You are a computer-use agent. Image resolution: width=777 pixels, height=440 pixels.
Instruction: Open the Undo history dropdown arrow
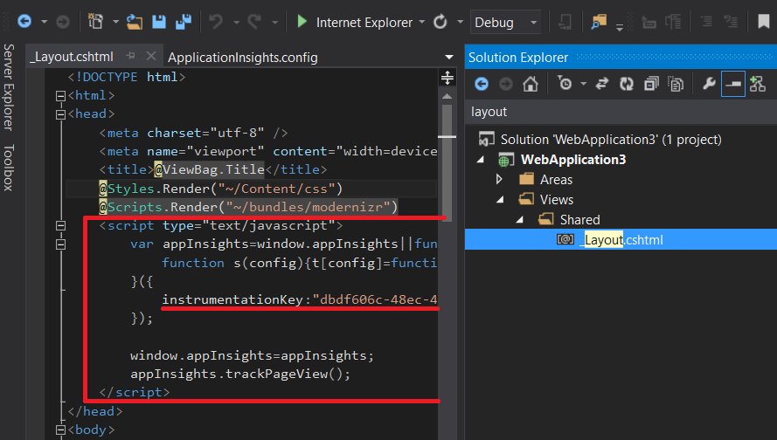[x=236, y=22]
